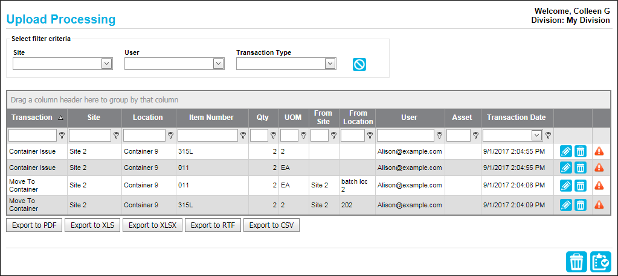
Task: Click the process uploads clipboard icon
Action: [x=600, y=262]
